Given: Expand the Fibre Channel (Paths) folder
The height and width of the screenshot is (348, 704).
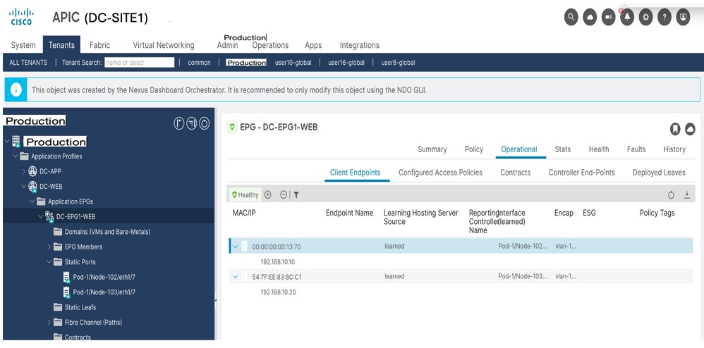Looking at the screenshot, I should pos(49,322).
